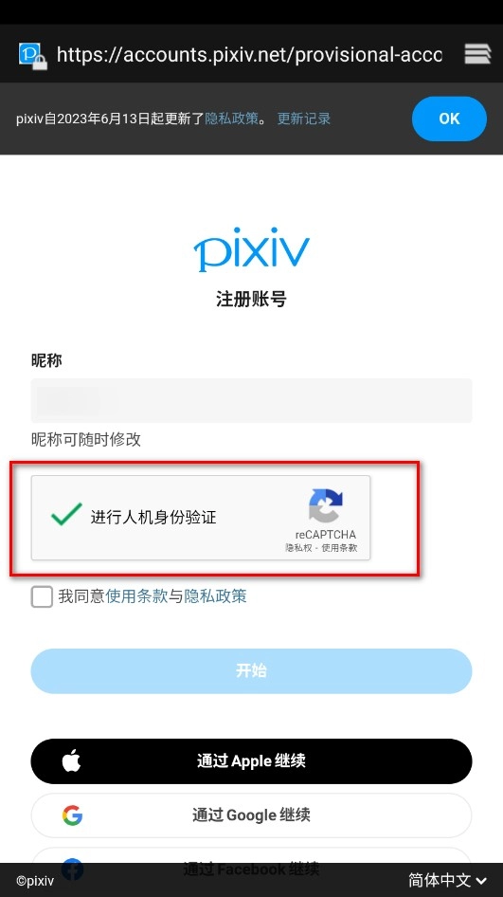Click the Facebook logo icon
Image resolution: width=503 pixels, height=897 pixels.
coord(73,869)
